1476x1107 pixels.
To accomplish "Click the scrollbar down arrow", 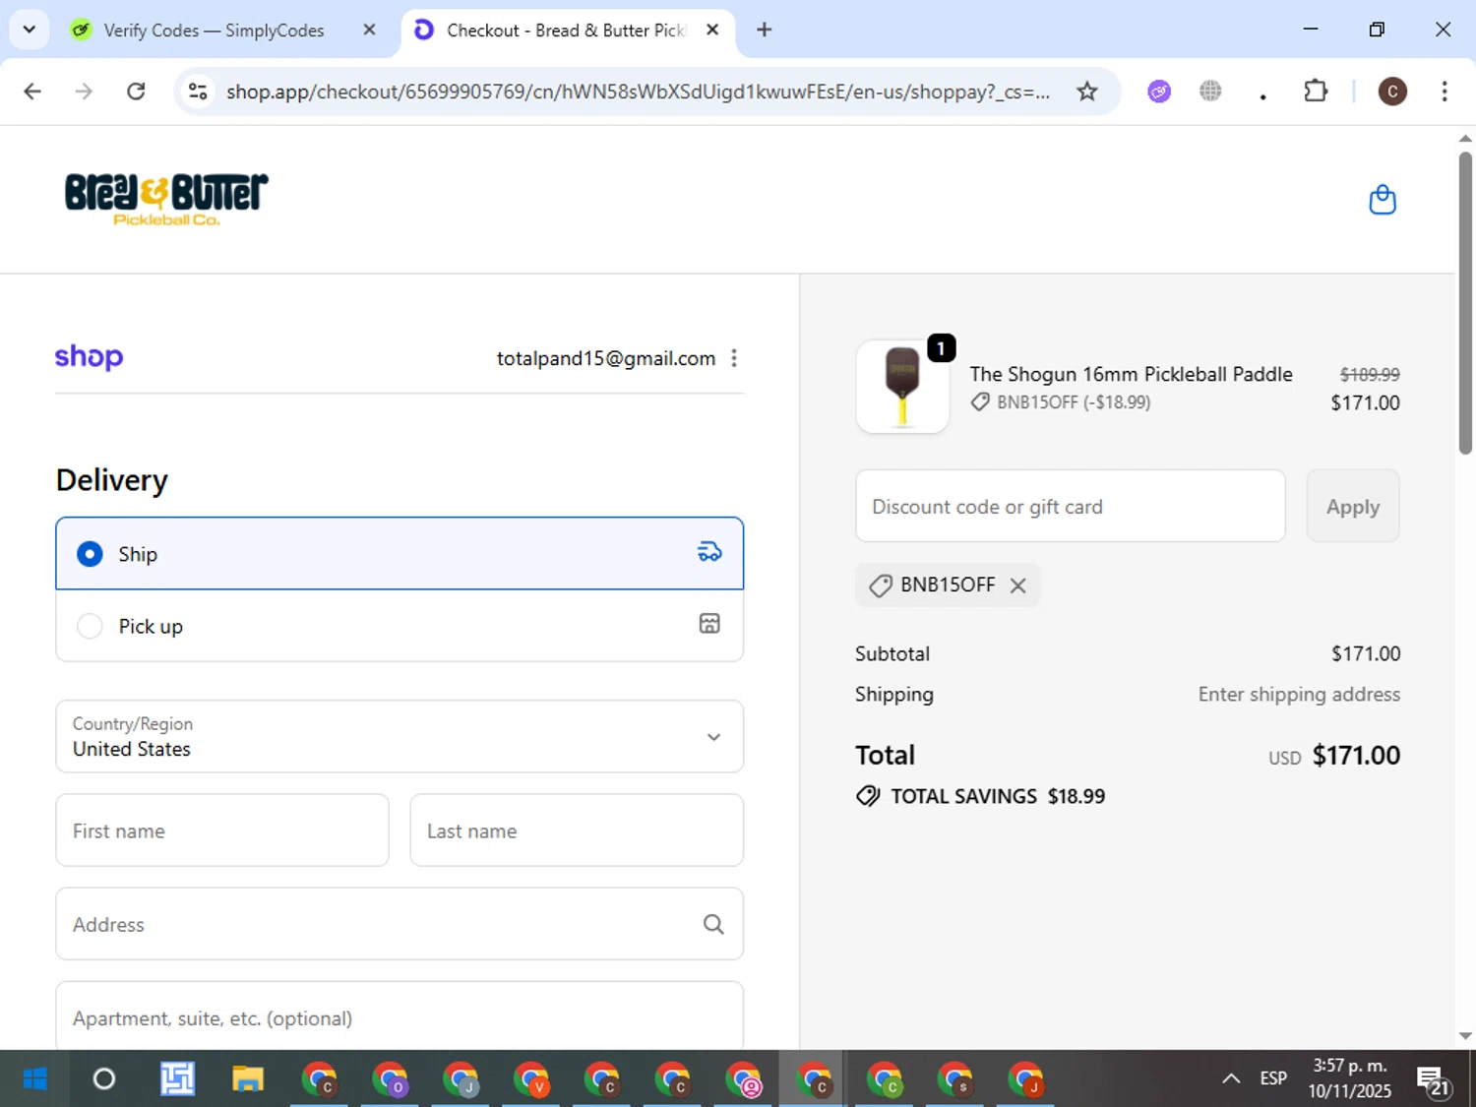I will tap(1465, 1035).
